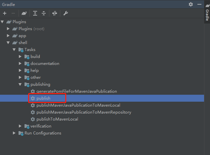
Task: Click the help folder icon
Action: coord(27,71)
